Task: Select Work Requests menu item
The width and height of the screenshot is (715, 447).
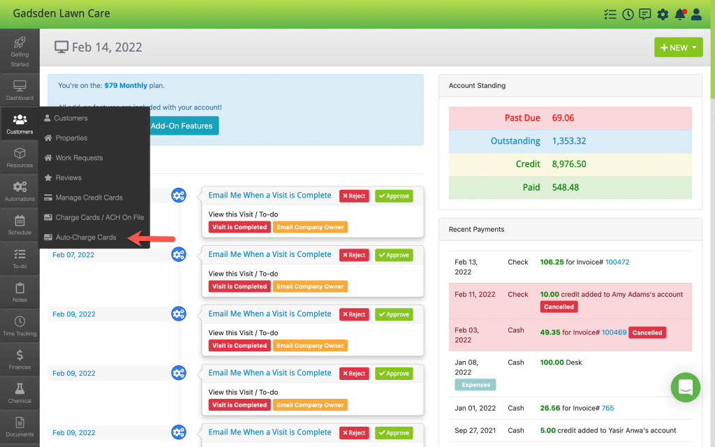Action: click(79, 158)
